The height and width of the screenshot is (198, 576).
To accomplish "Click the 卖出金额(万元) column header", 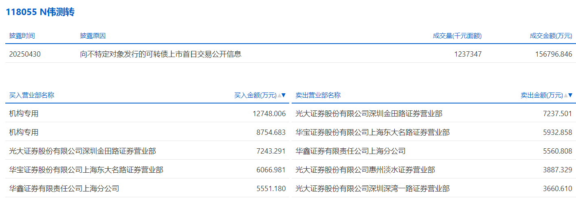I will point(541,95).
